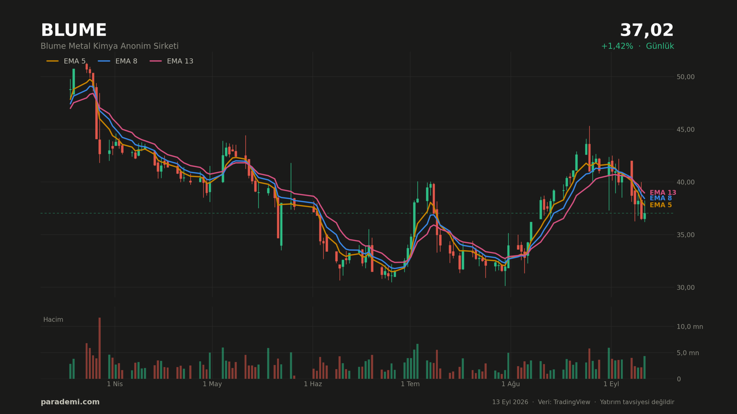
Task: Click the 5,0 mn volume axis label
Action: [688, 353]
